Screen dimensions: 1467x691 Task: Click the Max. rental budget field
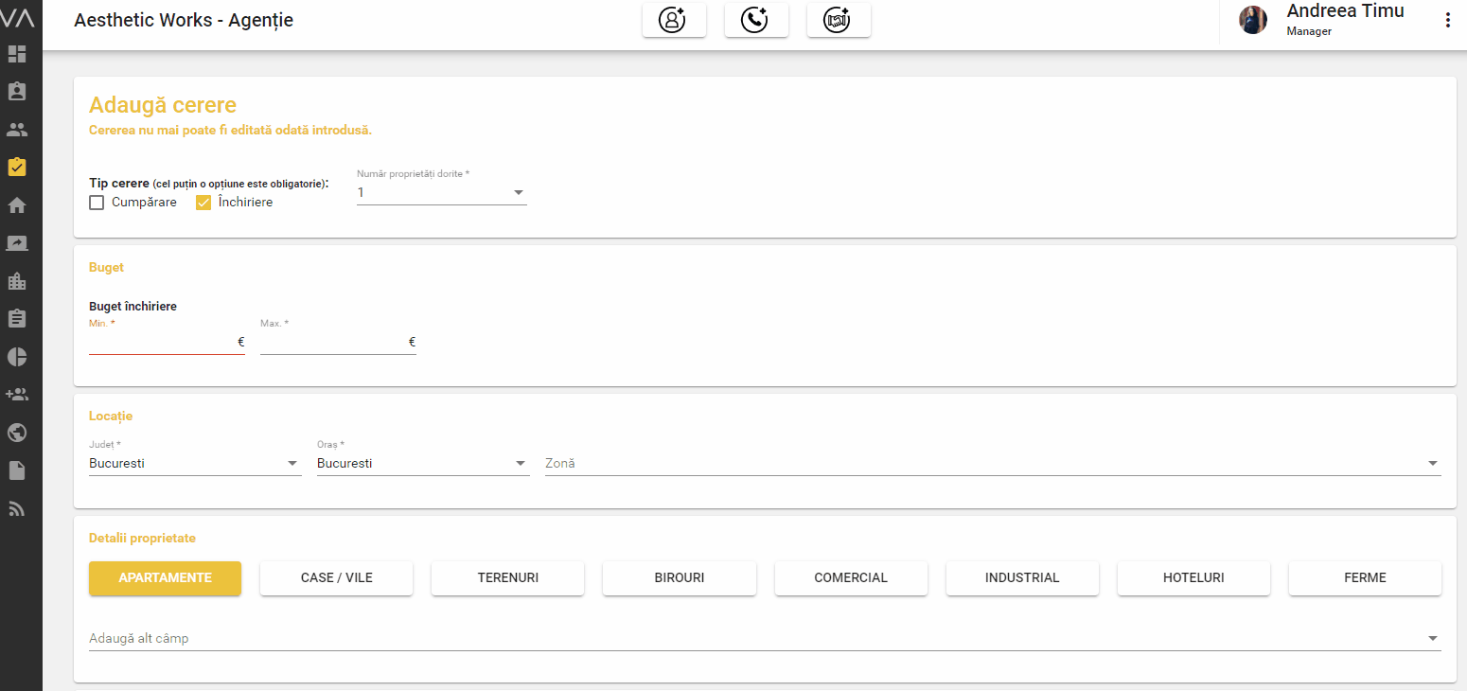331,343
